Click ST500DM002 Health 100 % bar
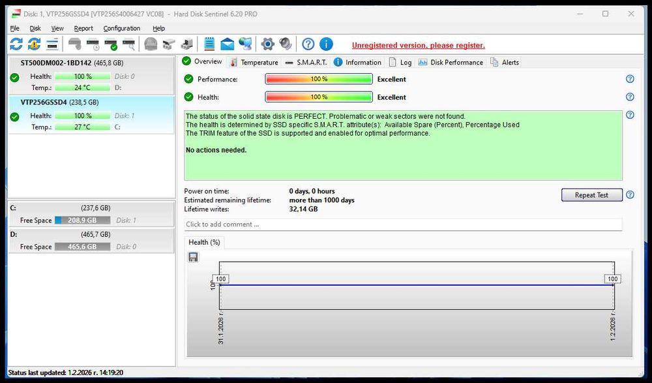 coord(82,76)
